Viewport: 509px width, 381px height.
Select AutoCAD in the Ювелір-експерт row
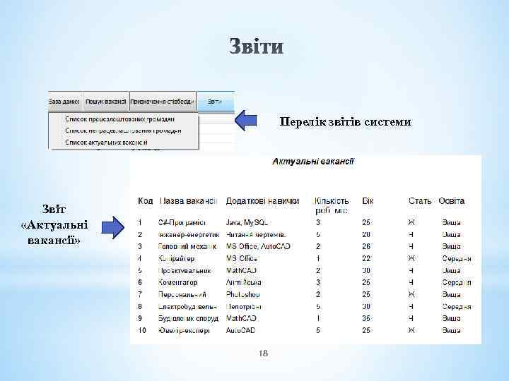pos(240,330)
